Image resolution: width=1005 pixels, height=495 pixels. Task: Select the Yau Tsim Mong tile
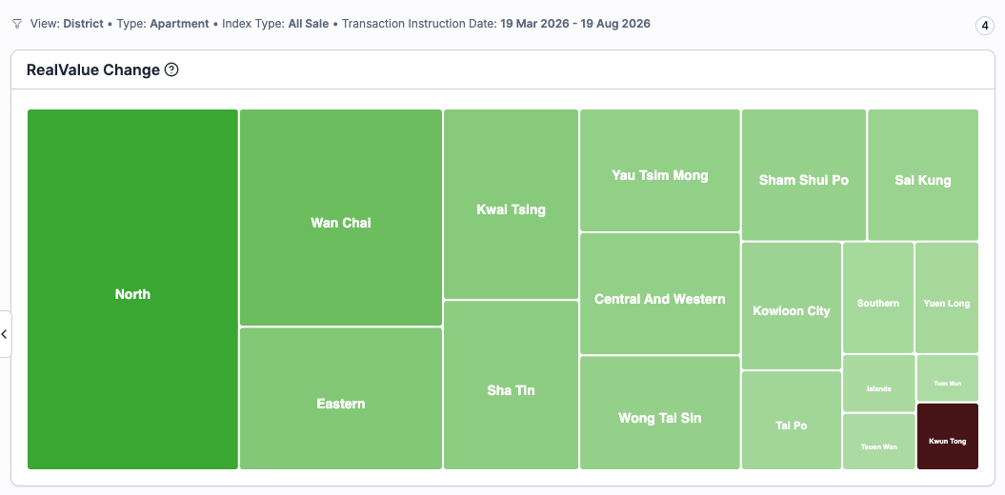[x=660, y=170]
